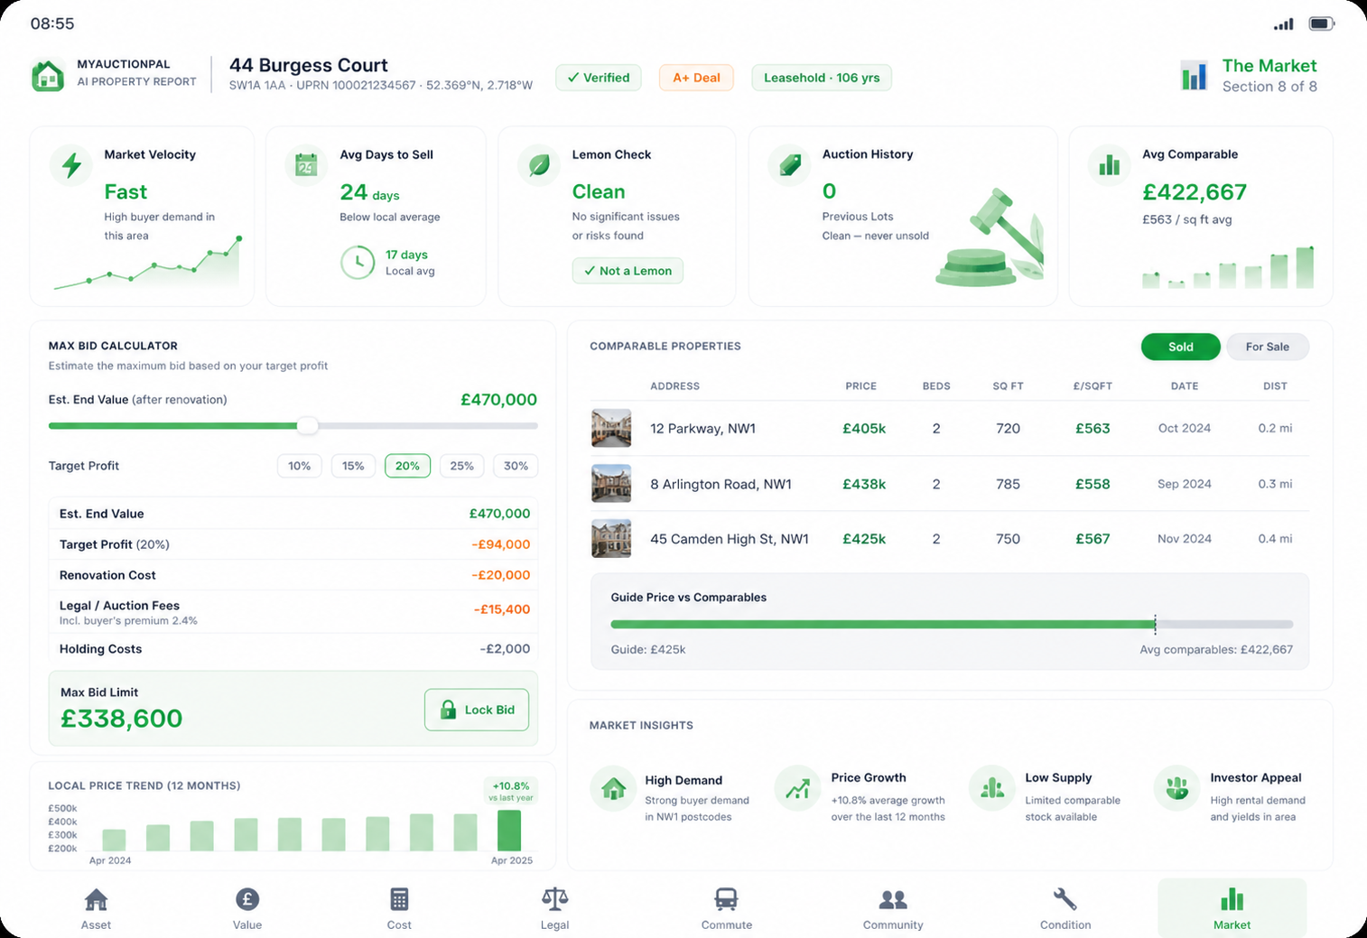Click the 44 Burgess Court title
Viewport: 1367px width, 938px height.
309,65
